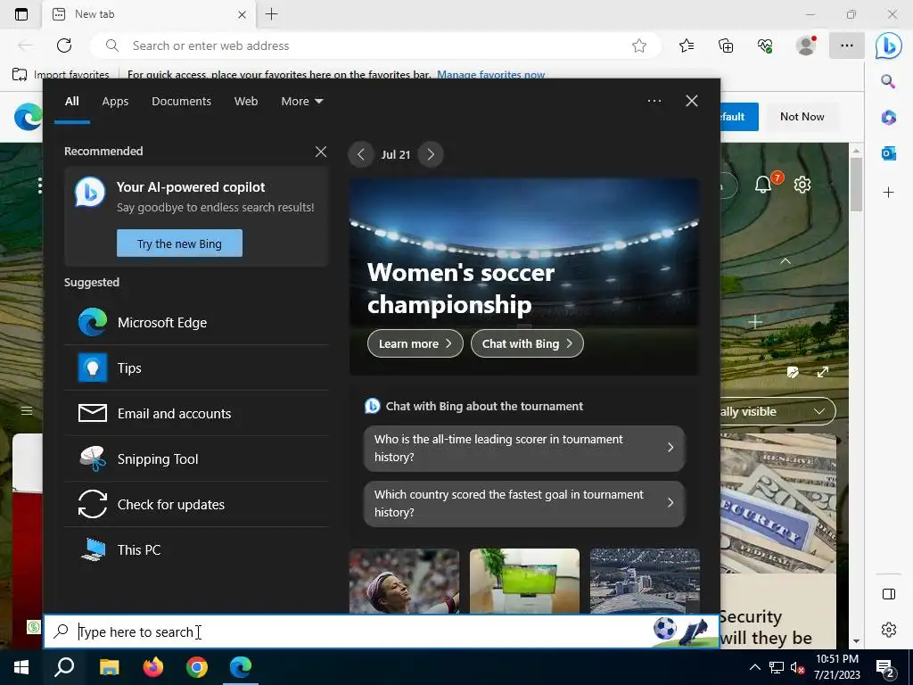This screenshot has width=913, height=685.
Task: Click Try the new Bing button
Action: pos(179,243)
